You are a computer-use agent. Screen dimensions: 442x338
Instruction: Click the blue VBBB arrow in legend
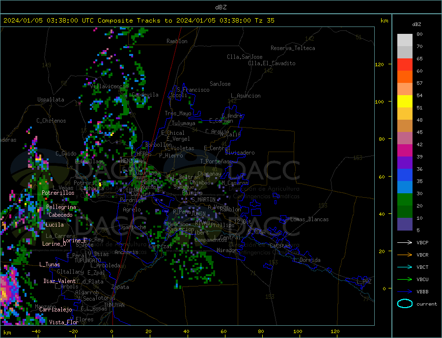tap(405, 291)
